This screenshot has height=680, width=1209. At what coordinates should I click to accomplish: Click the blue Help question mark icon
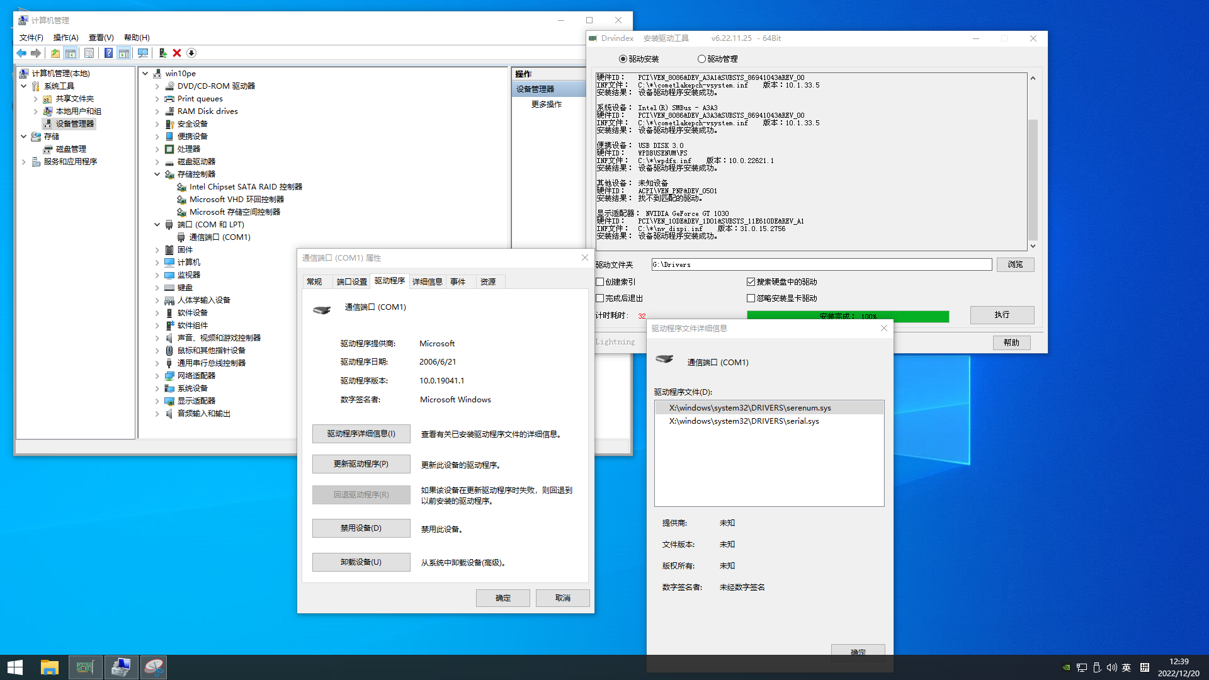click(108, 54)
